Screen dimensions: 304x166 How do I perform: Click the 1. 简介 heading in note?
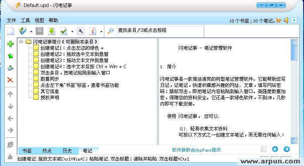coord(168,67)
